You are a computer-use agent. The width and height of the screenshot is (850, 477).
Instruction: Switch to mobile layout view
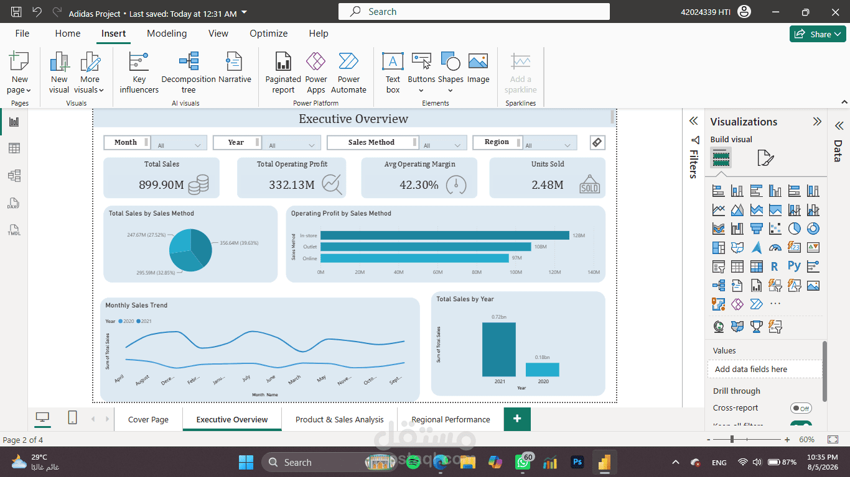(72, 418)
